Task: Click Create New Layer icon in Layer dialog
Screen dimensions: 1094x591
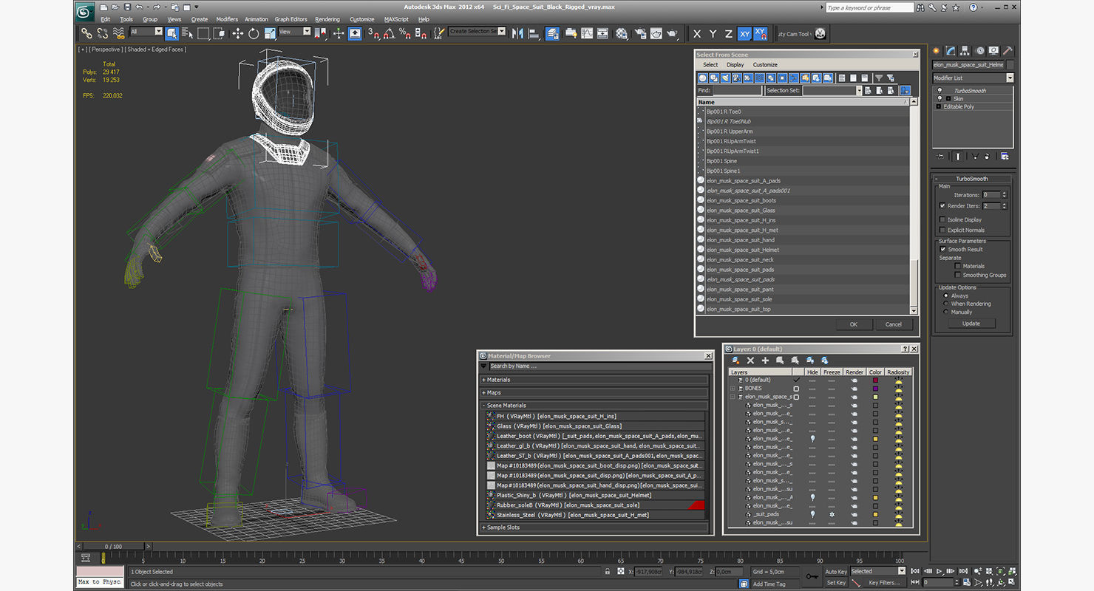Action: [x=735, y=361]
